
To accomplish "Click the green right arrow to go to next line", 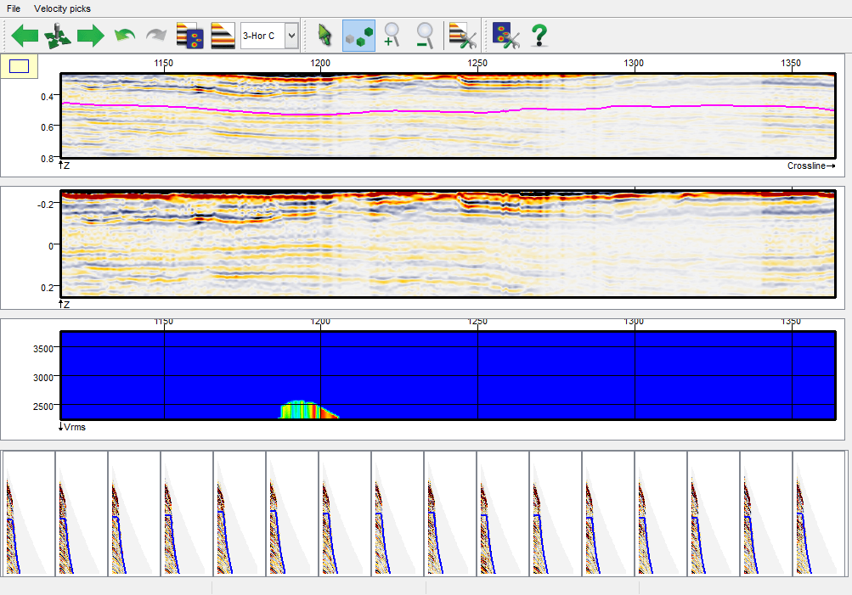I will (90, 36).
